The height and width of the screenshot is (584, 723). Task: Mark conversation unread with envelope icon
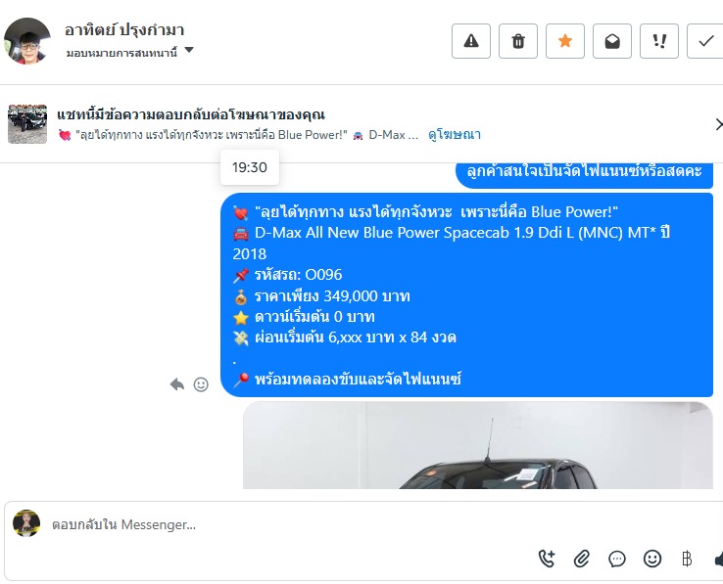[612, 41]
